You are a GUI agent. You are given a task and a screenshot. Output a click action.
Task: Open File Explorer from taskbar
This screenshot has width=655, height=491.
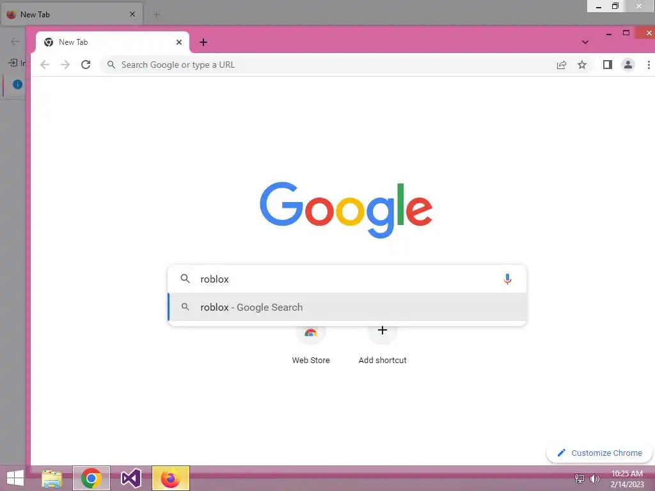[52, 478]
